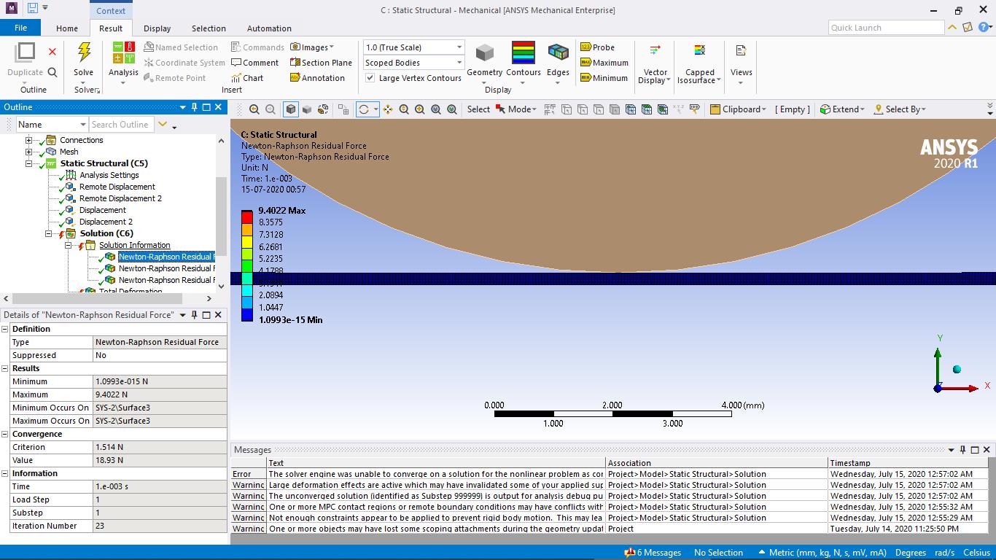
Task: Open the Contours color band icon
Action: pos(524,53)
